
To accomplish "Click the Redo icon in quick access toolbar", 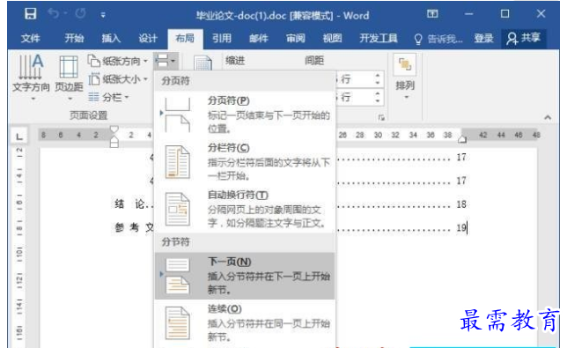I will click(x=80, y=14).
